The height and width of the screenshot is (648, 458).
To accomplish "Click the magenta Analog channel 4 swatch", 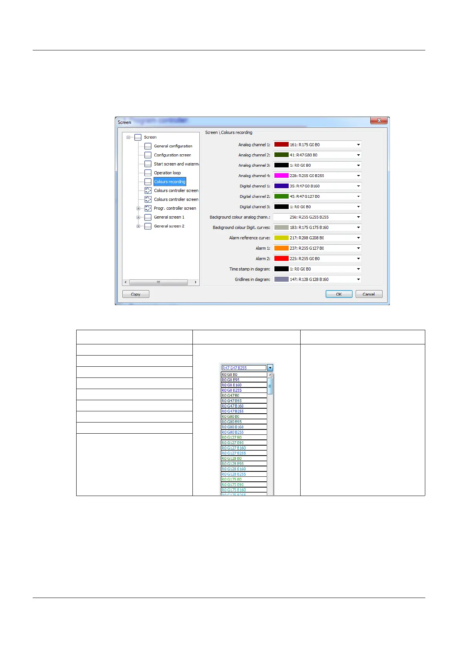I will (x=281, y=176).
